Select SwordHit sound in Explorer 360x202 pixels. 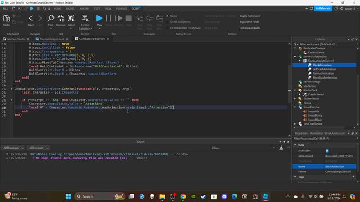[x=313, y=111]
